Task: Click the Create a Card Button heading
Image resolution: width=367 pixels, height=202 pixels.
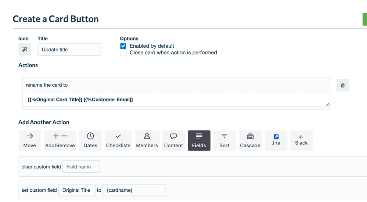Action: tap(56, 19)
